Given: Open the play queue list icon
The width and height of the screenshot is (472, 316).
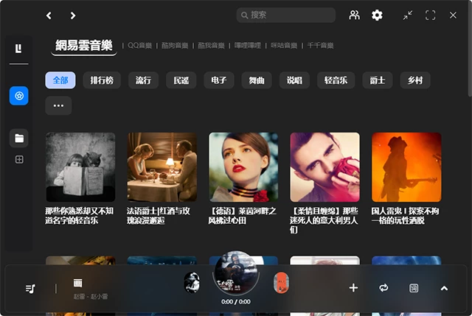Looking at the screenshot, I should pos(30,289).
